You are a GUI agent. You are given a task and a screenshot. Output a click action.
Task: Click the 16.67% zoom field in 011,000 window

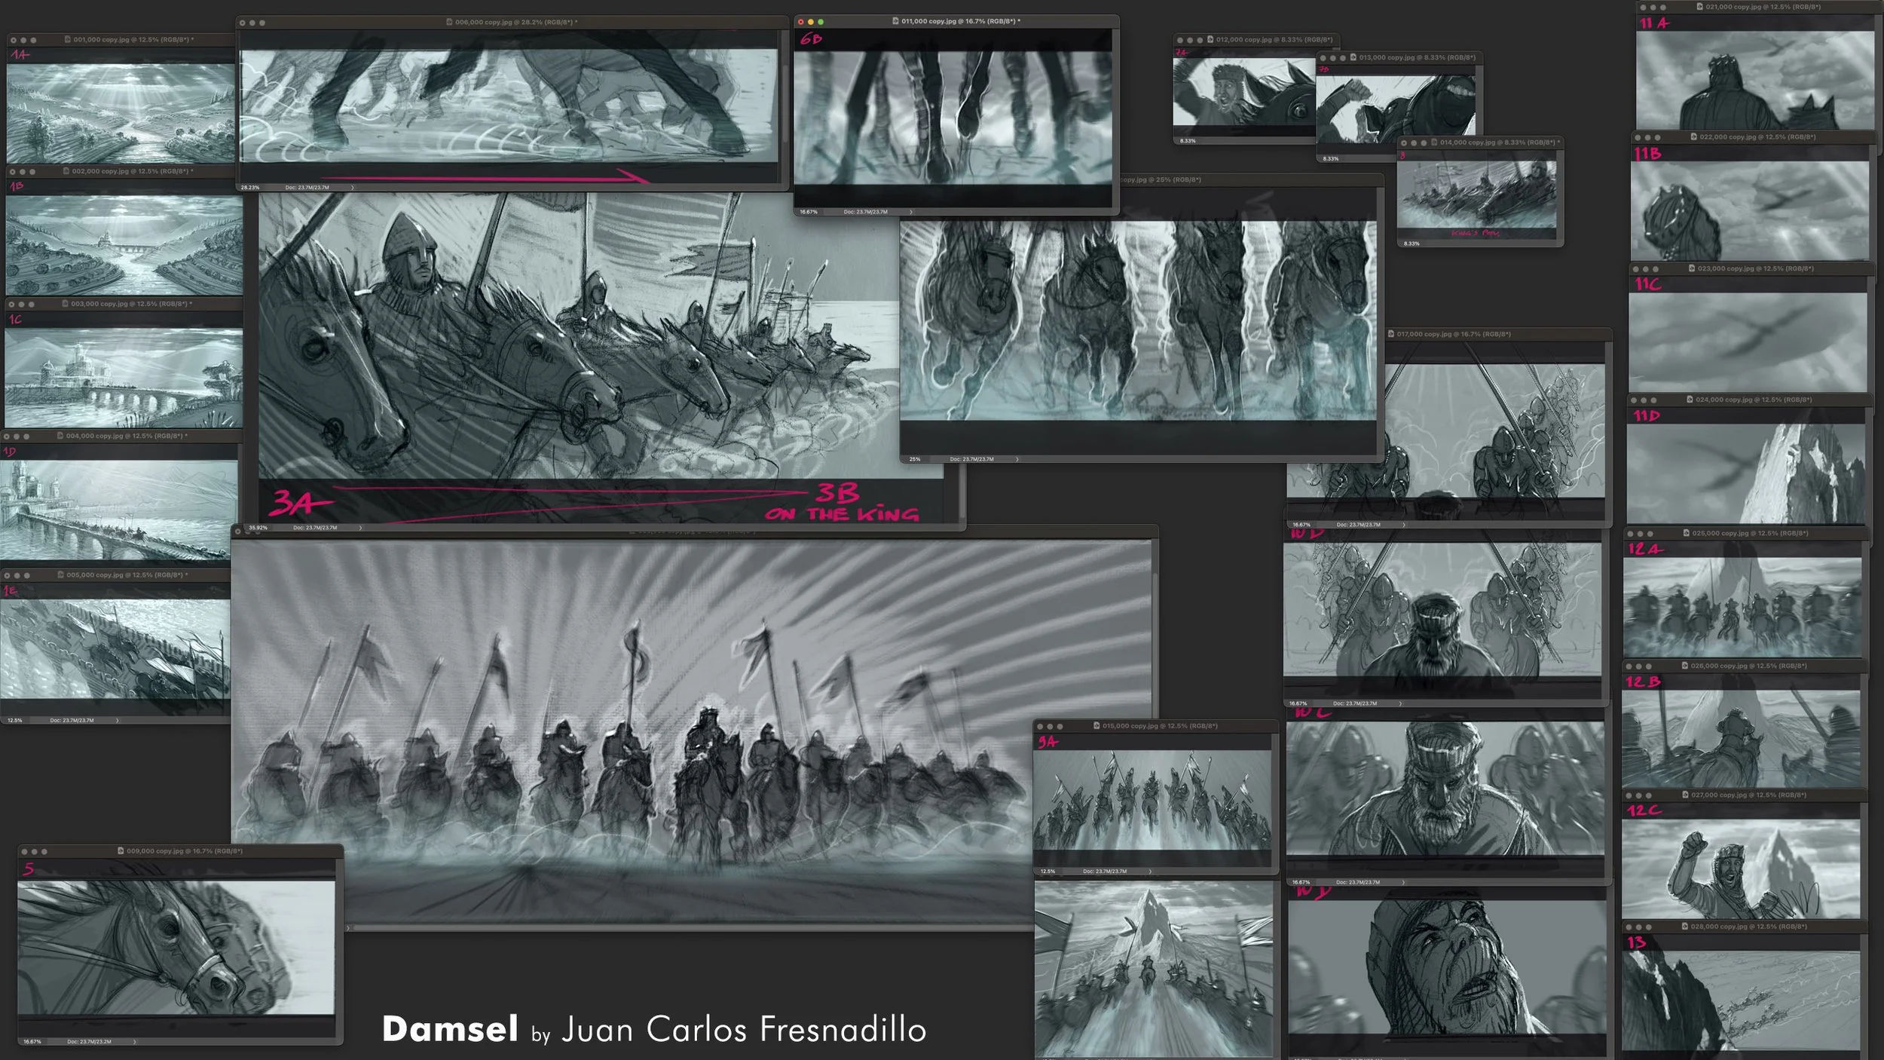[809, 212]
